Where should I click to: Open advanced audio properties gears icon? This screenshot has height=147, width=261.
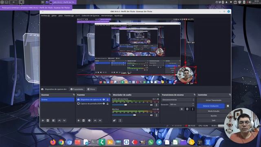[x=114, y=120]
